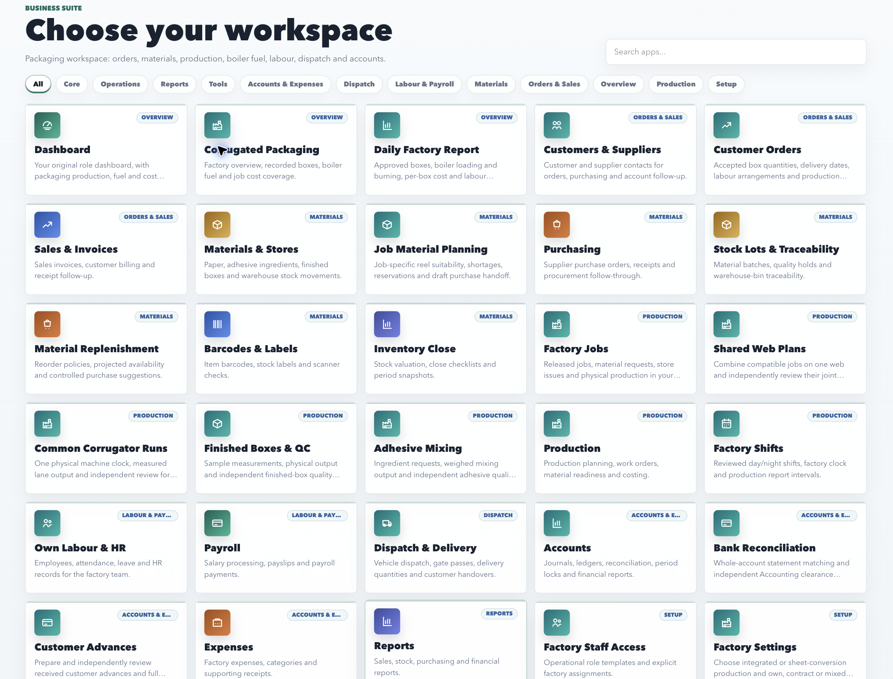
Task: Open the Shared Web Plans title
Action: 760,349
